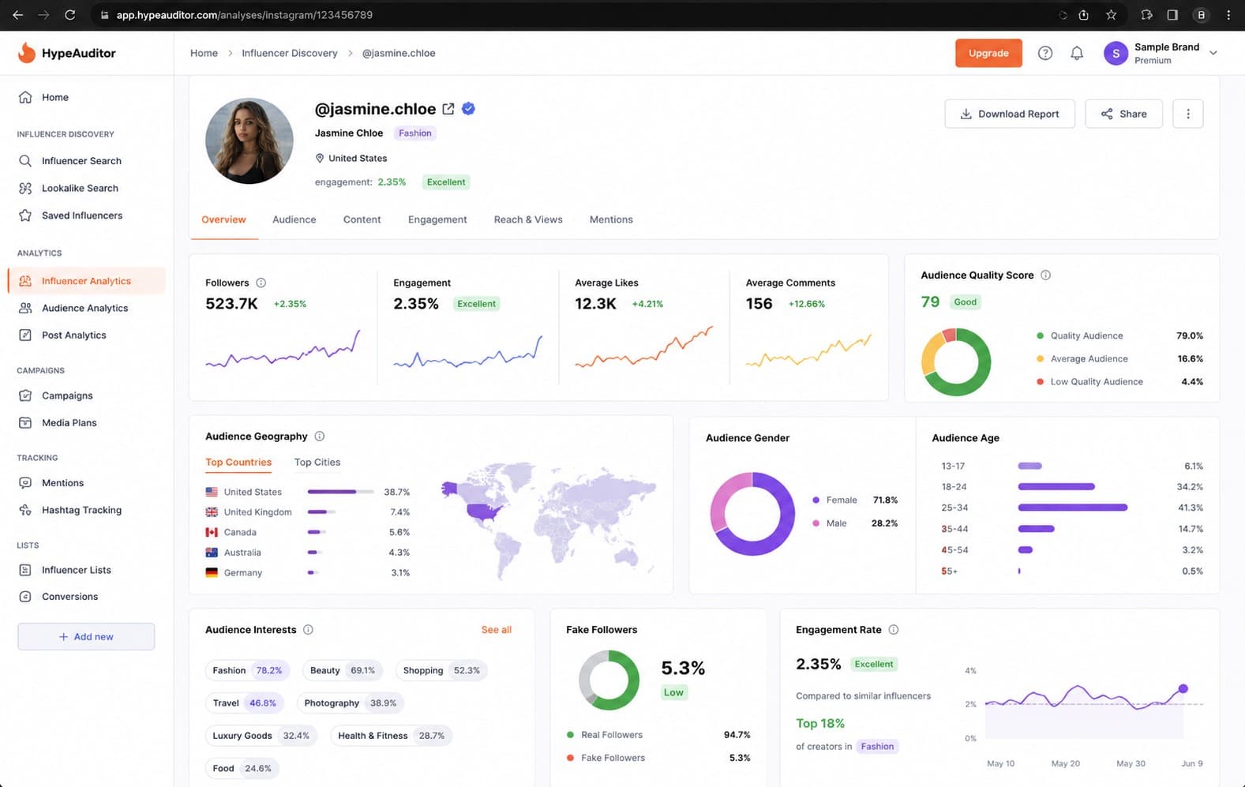1245x787 pixels.
Task: Click the Sample Brand avatar icon
Action: pos(1116,54)
